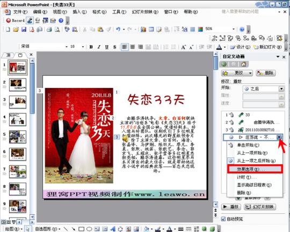Select the Line tool in drawing toolbar
The height and width of the screenshot is (232, 290).
pos(66,229)
